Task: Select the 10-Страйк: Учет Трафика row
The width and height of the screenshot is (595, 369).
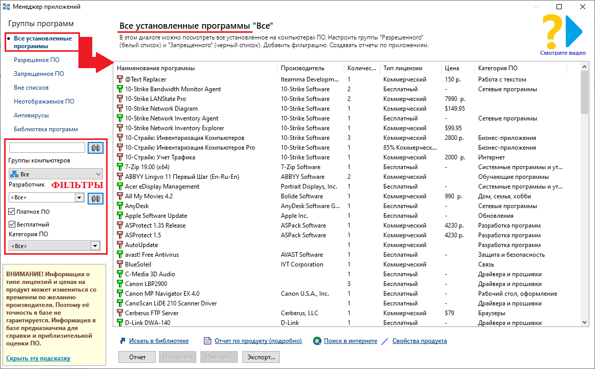Action: (347, 157)
